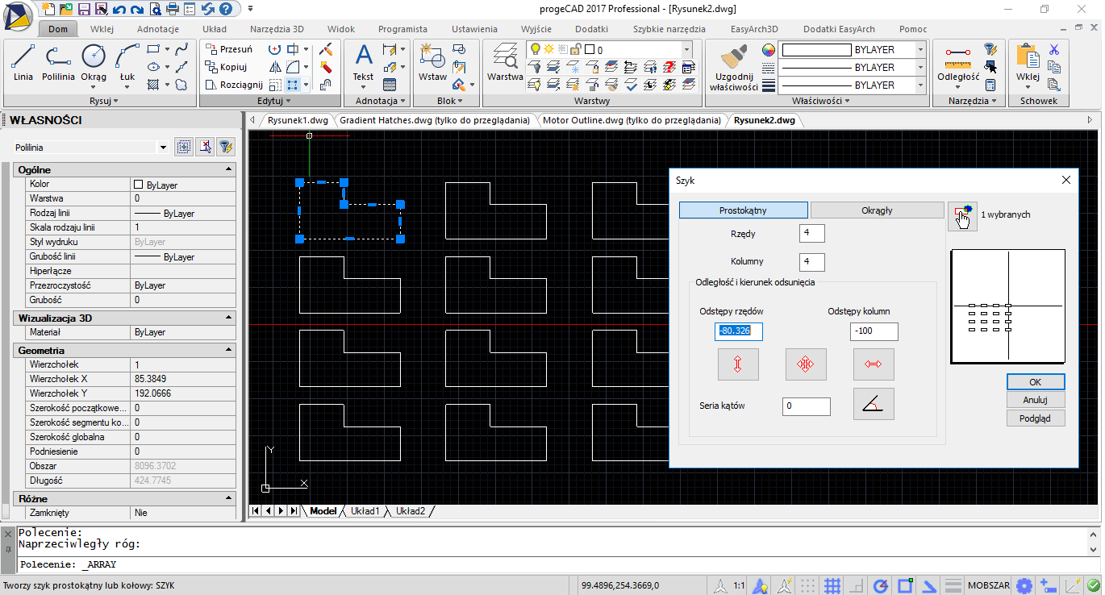Image resolution: width=1105 pixels, height=595 pixels.
Task: Open the Polilinia object type dropdown
Action: coord(163,148)
